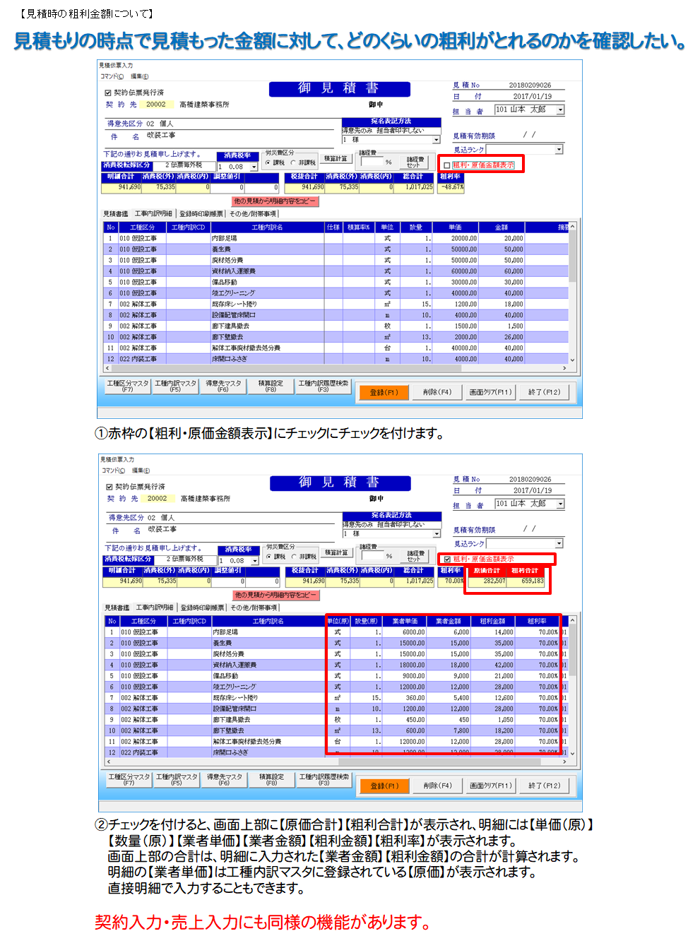Uncheck the ticked 粗利・原価金額表示 checkbox
Viewport: 700px width, 936px height.
coord(447,559)
